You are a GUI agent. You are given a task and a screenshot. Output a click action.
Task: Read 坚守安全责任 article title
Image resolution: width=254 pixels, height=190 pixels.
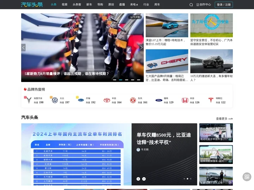click(212, 42)
